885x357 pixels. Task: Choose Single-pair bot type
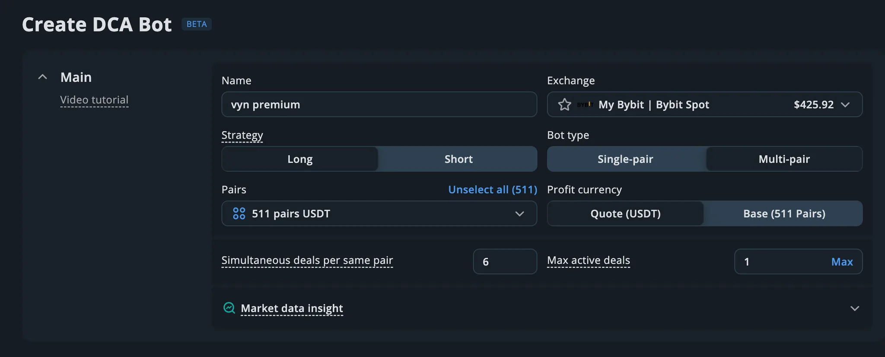click(625, 159)
